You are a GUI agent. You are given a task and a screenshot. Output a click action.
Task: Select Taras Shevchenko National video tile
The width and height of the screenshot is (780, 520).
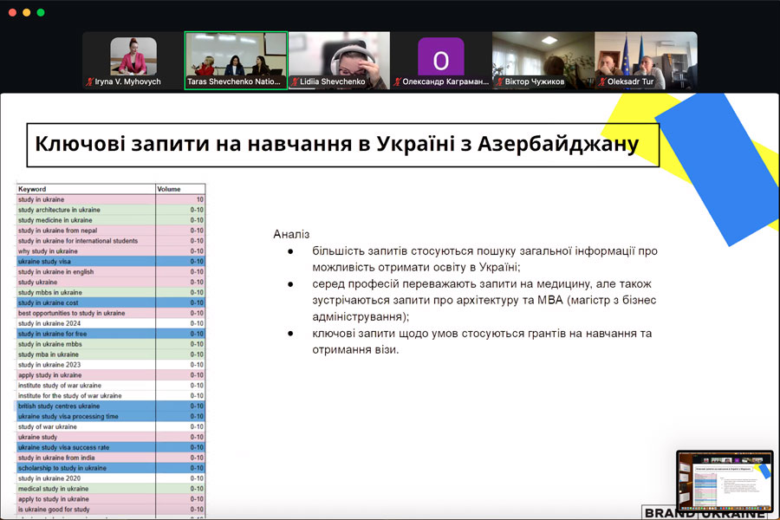click(236, 60)
